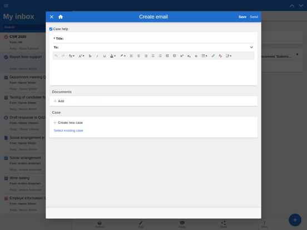Align text left
The height and width of the screenshot is (230, 307).
(131, 56)
